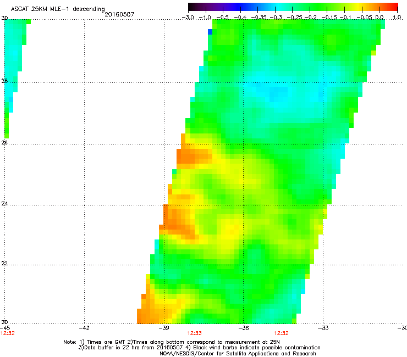Click the -0.35 color scale label
This screenshot has width=407, height=357.
click(258, 18)
